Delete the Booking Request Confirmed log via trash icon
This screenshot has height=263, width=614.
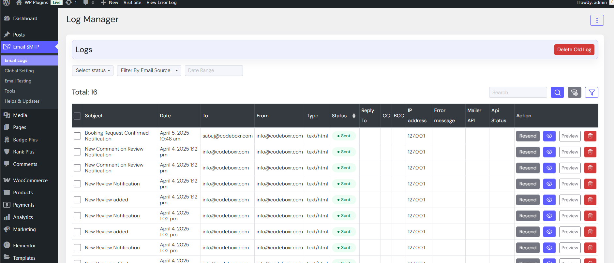(590, 136)
